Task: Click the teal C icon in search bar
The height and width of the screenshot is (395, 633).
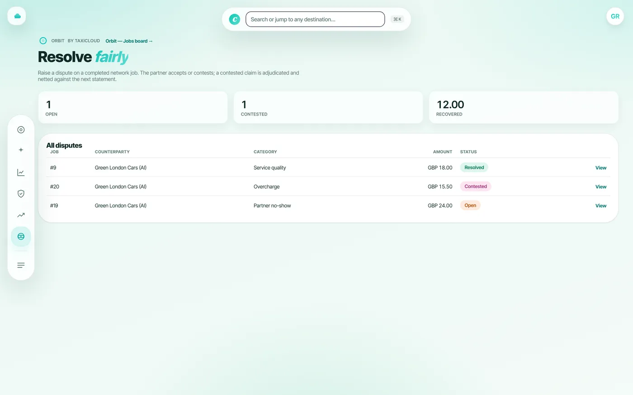Action: point(235,19)
